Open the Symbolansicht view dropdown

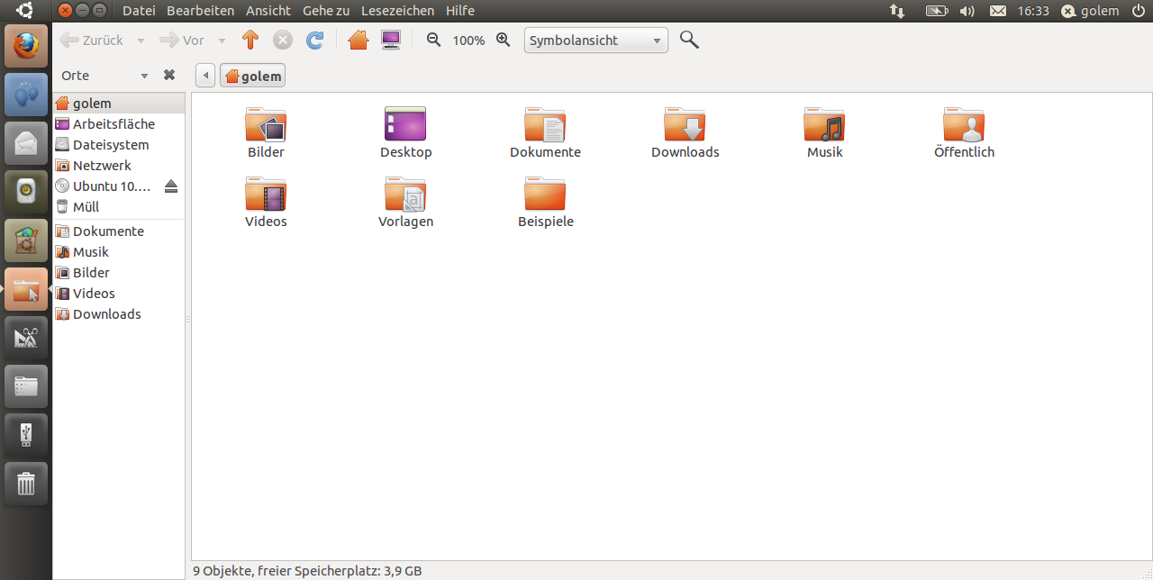click(595, 41)
